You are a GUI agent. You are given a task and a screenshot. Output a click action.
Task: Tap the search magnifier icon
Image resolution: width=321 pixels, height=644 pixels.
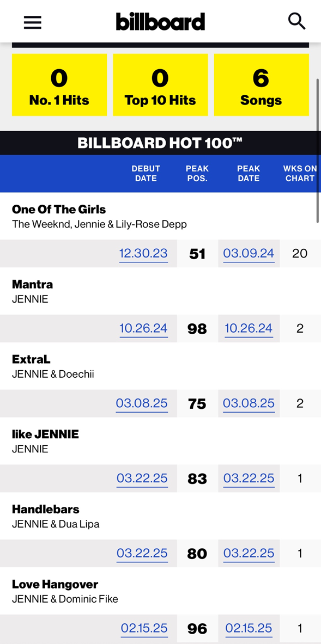(297, 21)
